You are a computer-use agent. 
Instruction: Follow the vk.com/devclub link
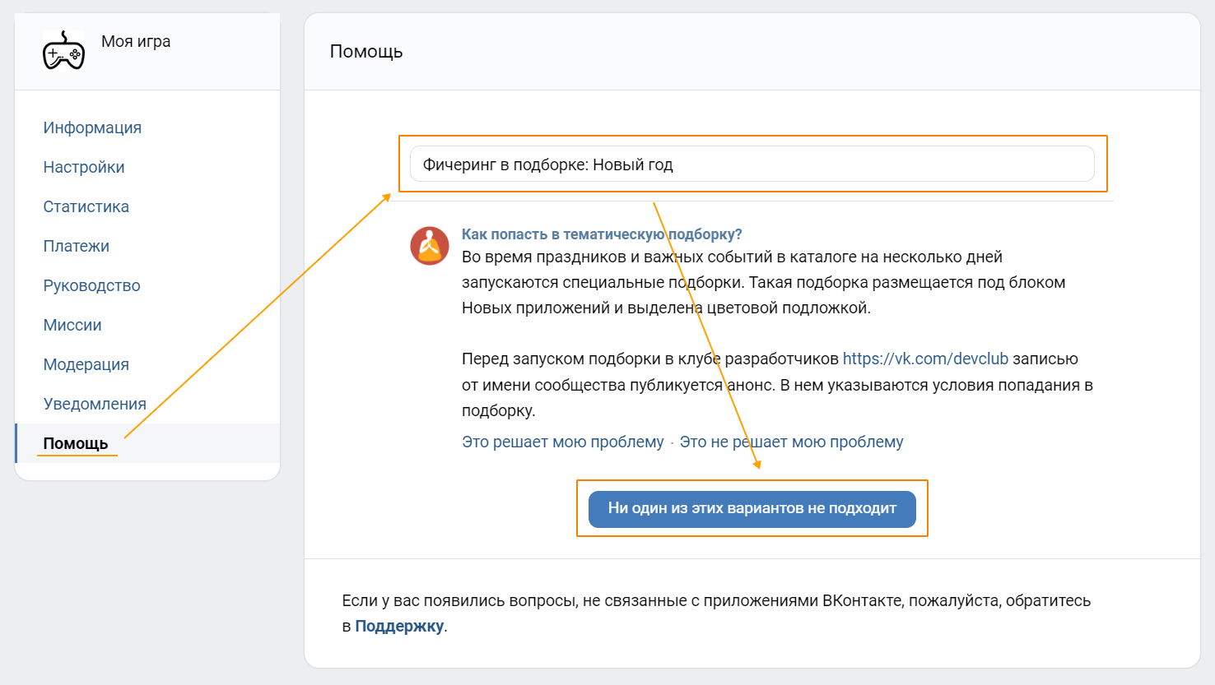[925, 359]
